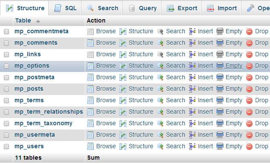Tick the checkbox for mp_links
Image resolution: width=270 pixels, height=164 pixels.
pyautogui.click(x=6, y=55)
